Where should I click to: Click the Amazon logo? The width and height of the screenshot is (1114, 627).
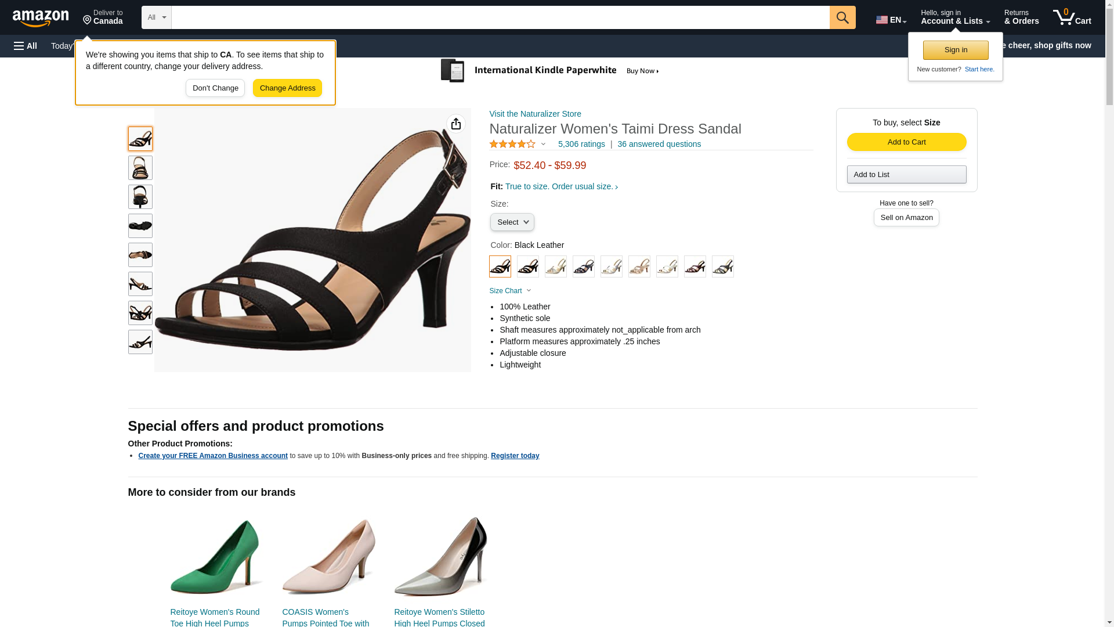pyautogui.click(x=41, y=18)
